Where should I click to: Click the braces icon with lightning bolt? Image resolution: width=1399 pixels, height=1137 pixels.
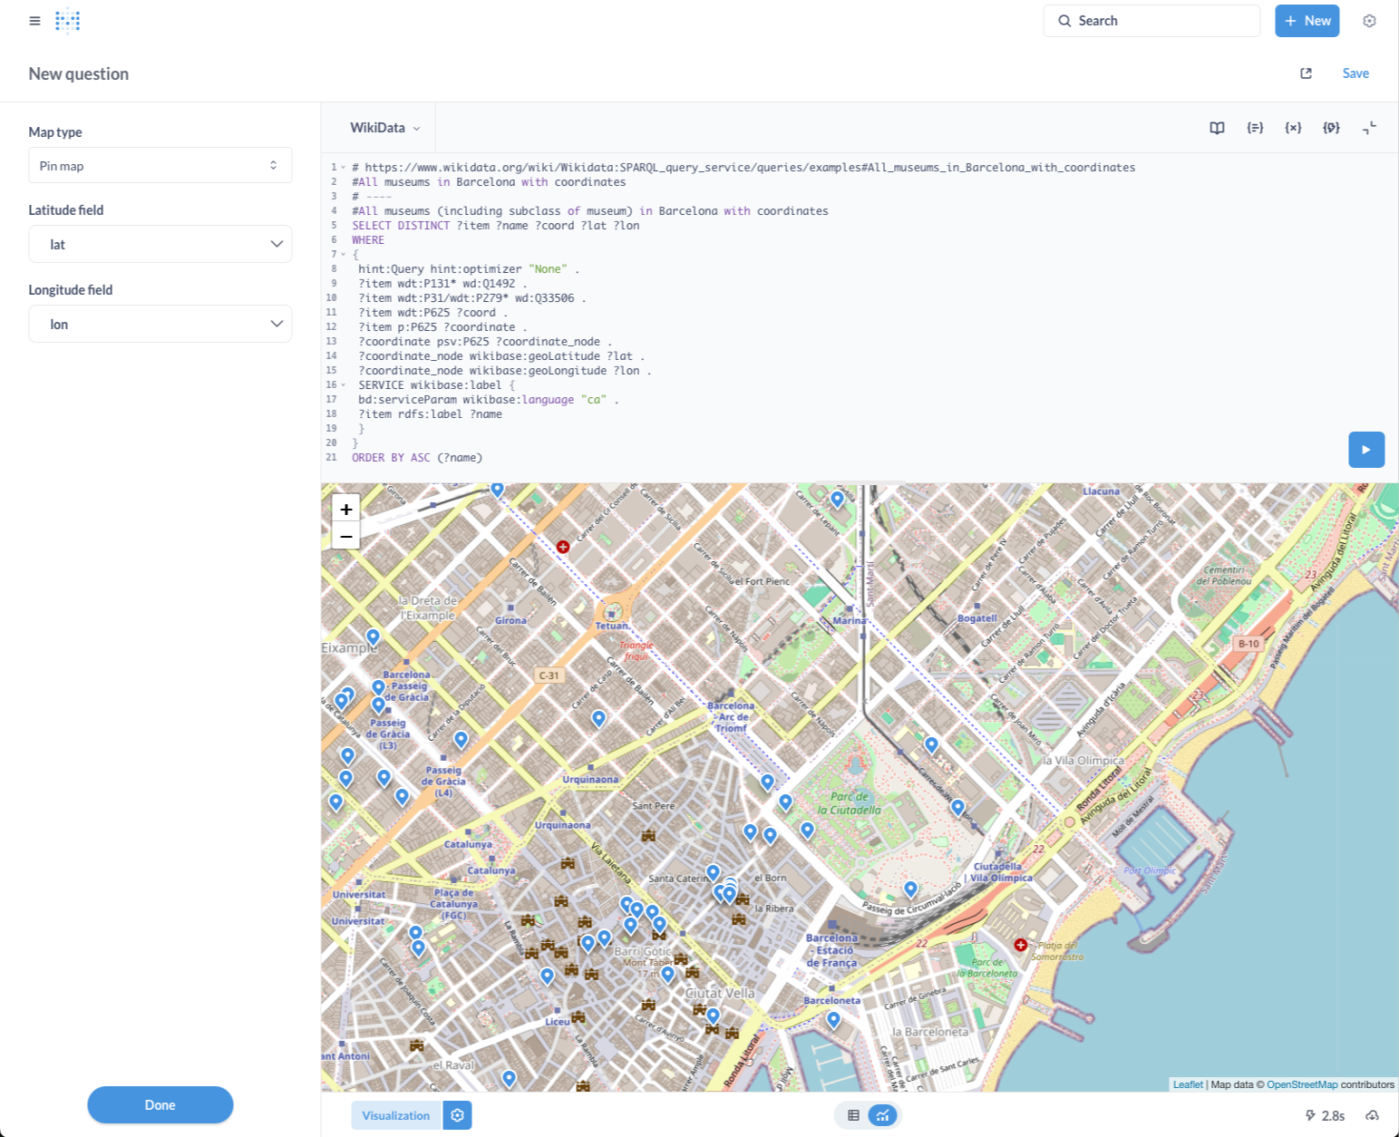[1331, 128]
